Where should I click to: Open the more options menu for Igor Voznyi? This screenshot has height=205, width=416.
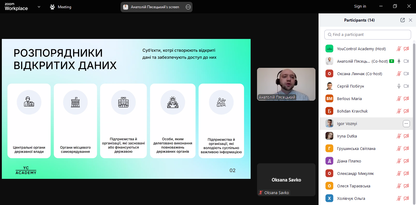coord(406,123)
